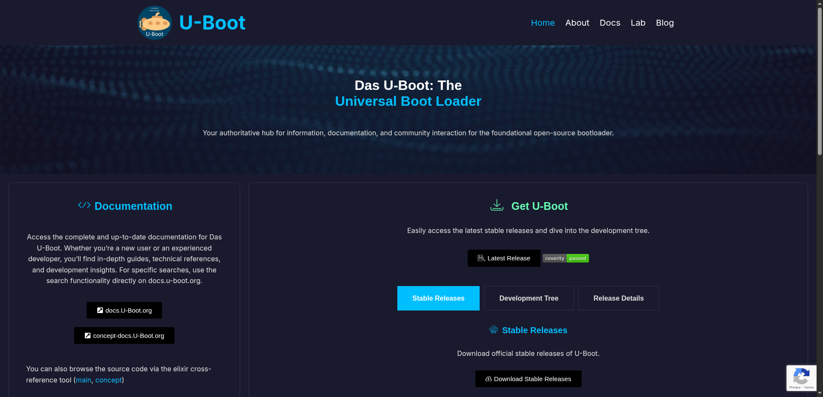Click the "Universal Boot Loader" headline text
This screenshot has width=823, height=397.
408,101
